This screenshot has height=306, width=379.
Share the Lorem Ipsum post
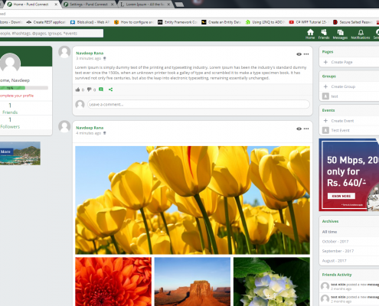pyautogui.click(x=110, y=90)
